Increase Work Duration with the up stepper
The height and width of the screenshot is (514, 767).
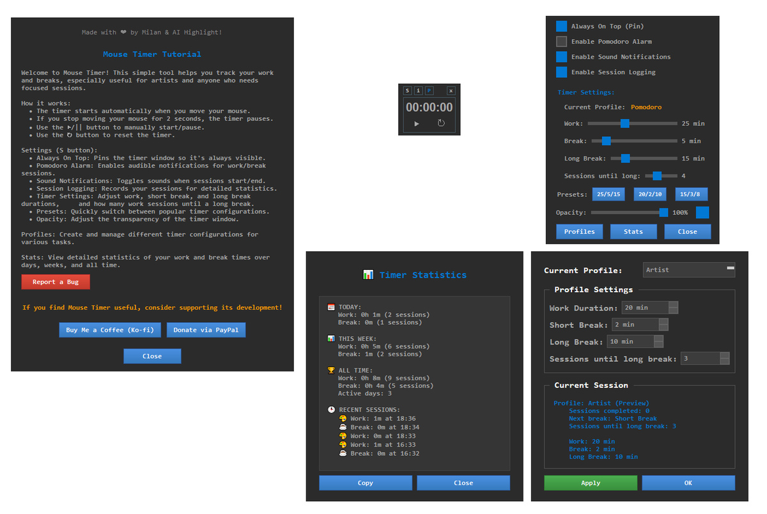[x=673, y=304]
